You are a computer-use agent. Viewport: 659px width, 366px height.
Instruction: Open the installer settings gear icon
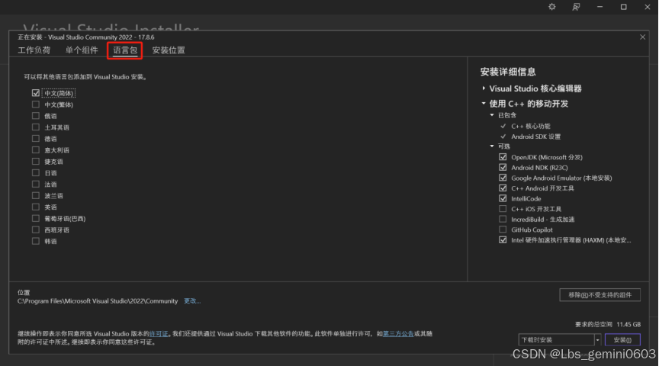pos(551,7)
